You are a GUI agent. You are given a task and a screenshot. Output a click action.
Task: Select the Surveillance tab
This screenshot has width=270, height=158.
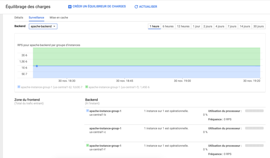pyautogui.click(x=36, y=18)
